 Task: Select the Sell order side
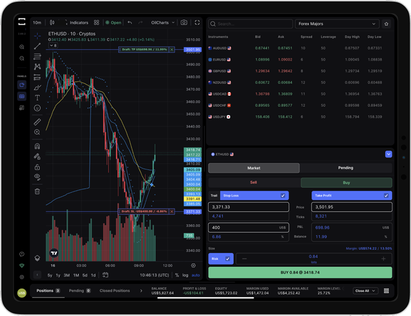pyautogui.click(x=254, y=183)
